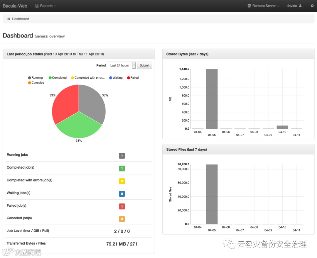Click the Running jobs count badge

tap(122, 156)
